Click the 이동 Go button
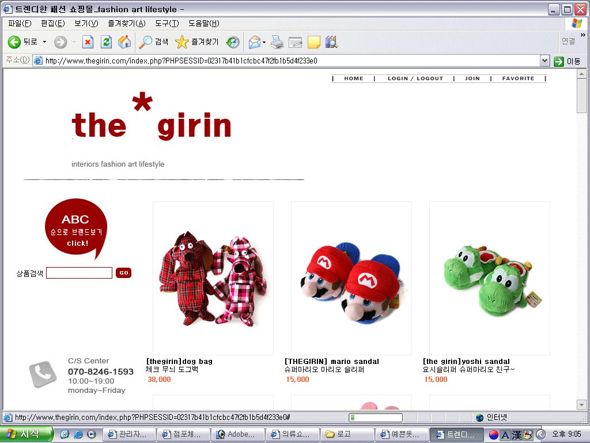The height and width of the screenshot is (443, 590). 567,61
